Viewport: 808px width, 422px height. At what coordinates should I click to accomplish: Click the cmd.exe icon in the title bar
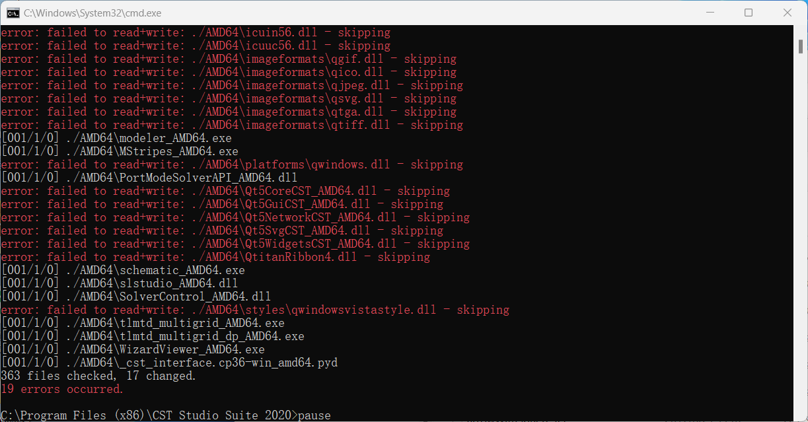[13, 13]
